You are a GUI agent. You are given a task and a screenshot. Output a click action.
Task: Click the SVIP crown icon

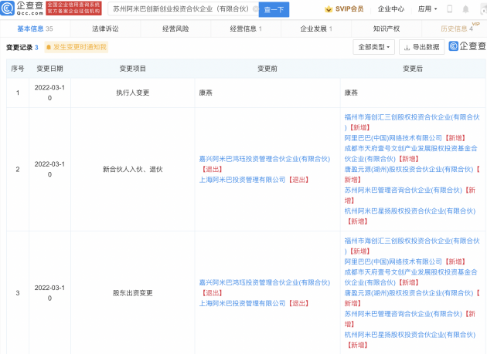click(x=329, y=9)
